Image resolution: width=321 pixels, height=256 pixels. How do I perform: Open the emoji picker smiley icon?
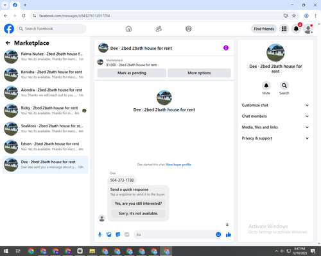218,235
